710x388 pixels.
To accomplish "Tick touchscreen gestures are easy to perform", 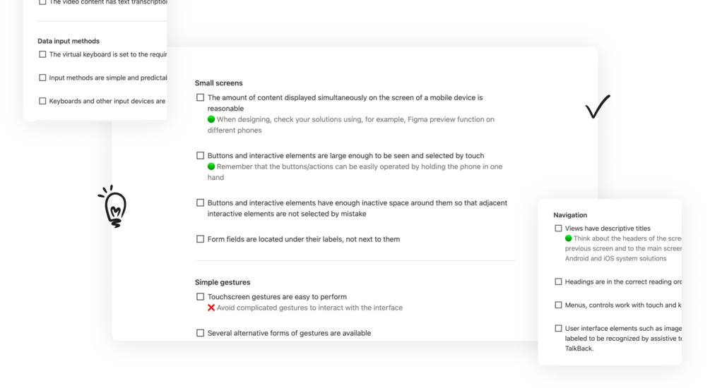I will coord(201,297).
